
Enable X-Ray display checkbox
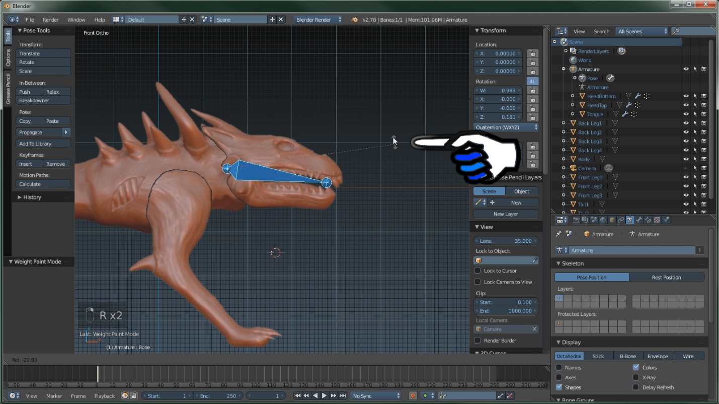(x=636, y=377)
